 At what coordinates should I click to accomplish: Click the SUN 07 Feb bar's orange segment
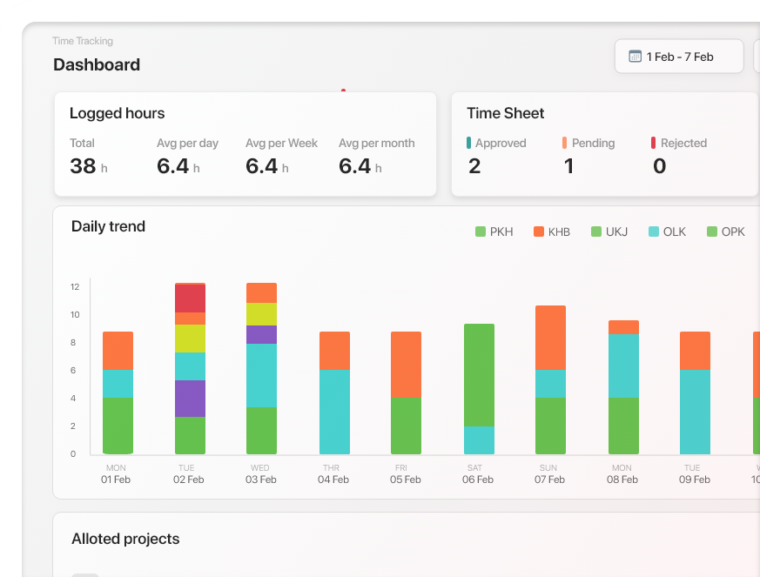point(550,338)
